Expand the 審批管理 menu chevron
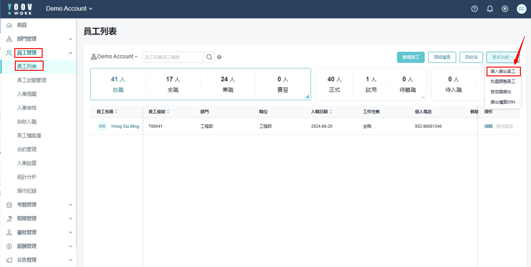 pos(70,232)
